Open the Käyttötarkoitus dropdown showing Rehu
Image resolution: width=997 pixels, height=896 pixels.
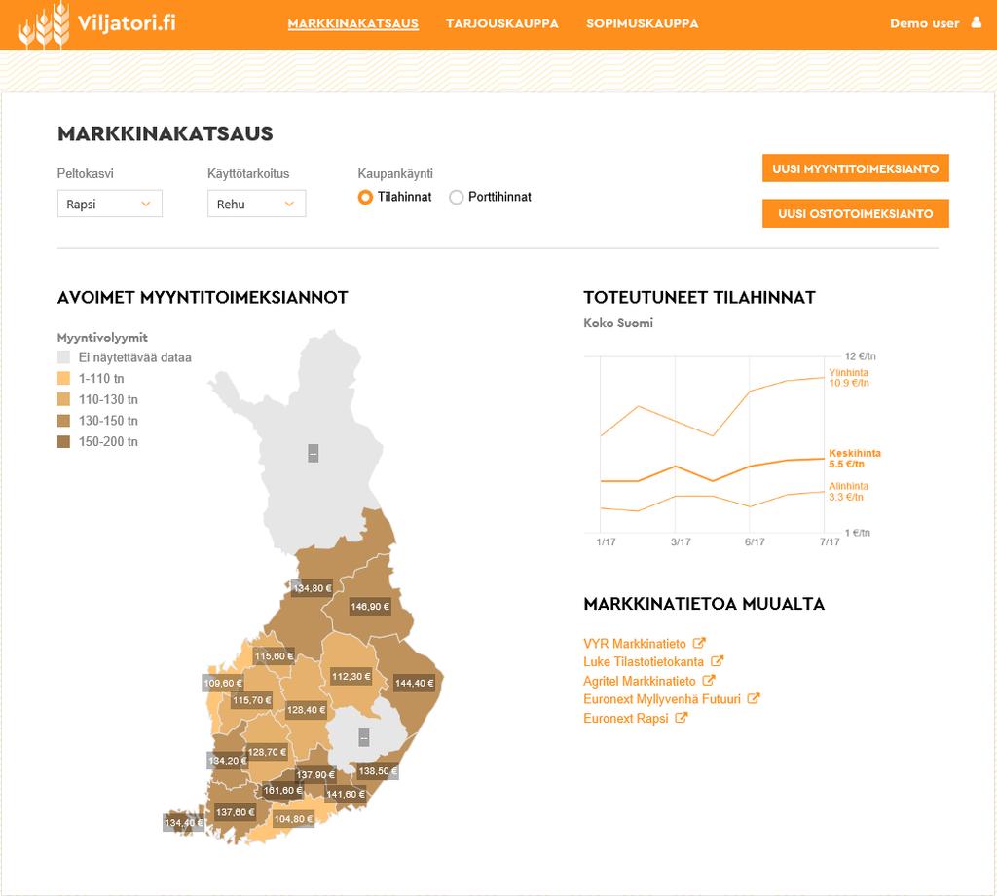pos(256,204)
